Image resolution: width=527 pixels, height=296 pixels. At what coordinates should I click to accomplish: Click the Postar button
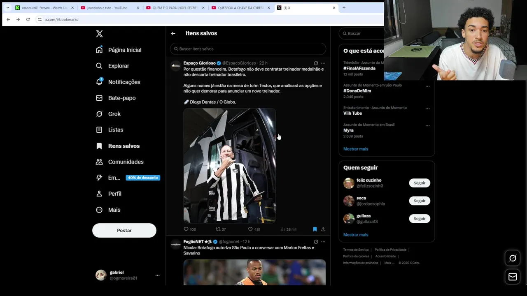[x=124, y=230]
